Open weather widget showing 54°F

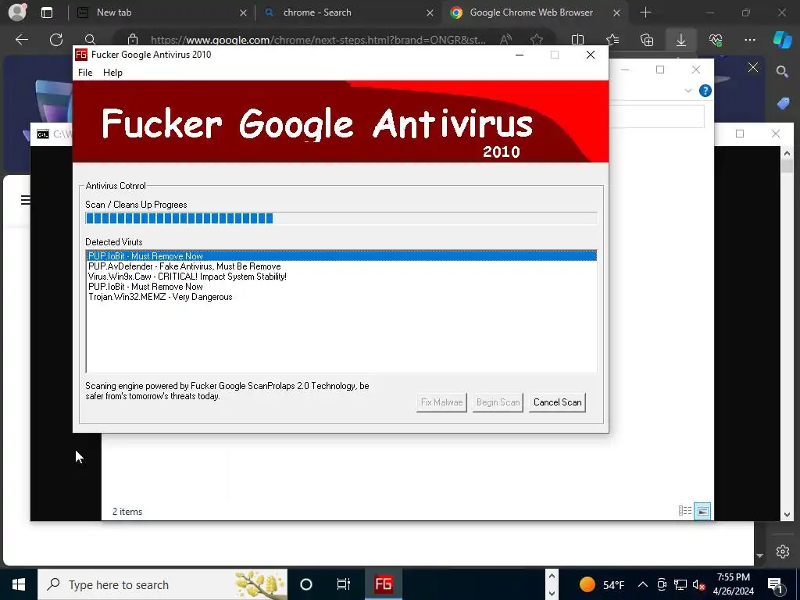click(x=602, y=584)
